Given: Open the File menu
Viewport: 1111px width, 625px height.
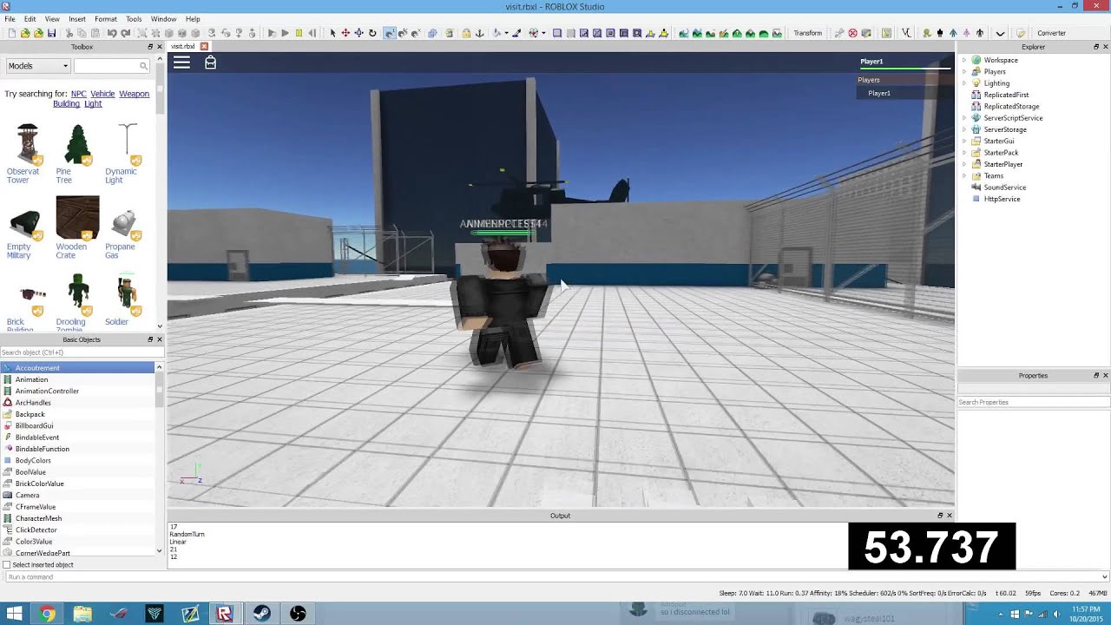Looking at the screenshot, I should click(10, 18).
